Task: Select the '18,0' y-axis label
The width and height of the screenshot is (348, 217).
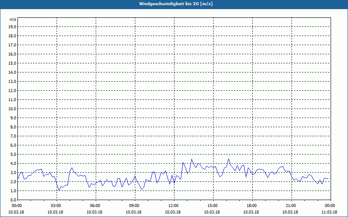Action: pyautogui.click(x=12, y=36)
